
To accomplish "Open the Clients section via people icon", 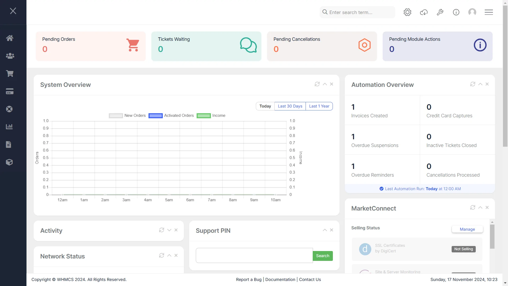I will click(10, 56).
